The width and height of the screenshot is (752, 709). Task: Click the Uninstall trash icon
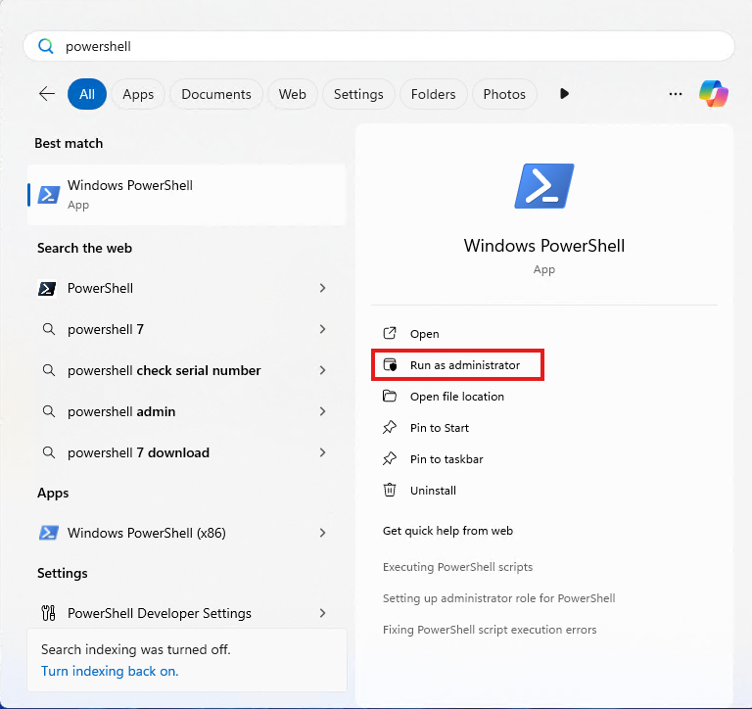[x=390, y=491]
